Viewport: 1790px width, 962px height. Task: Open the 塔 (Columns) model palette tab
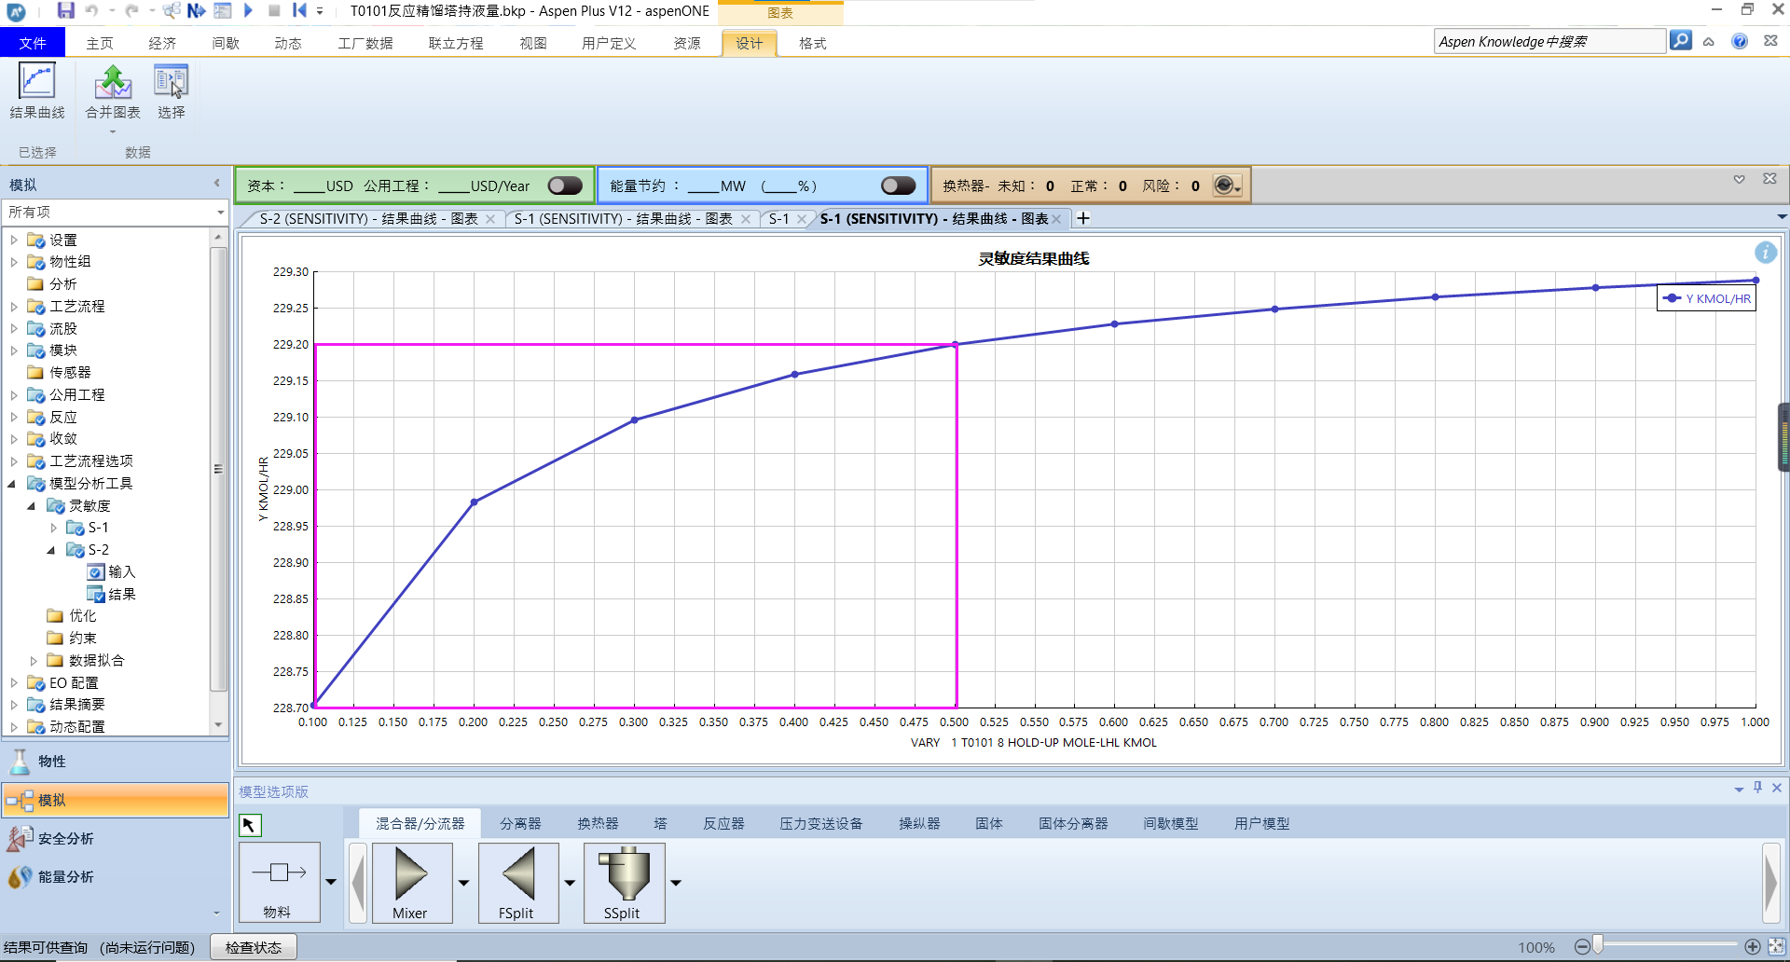point(661,824)
